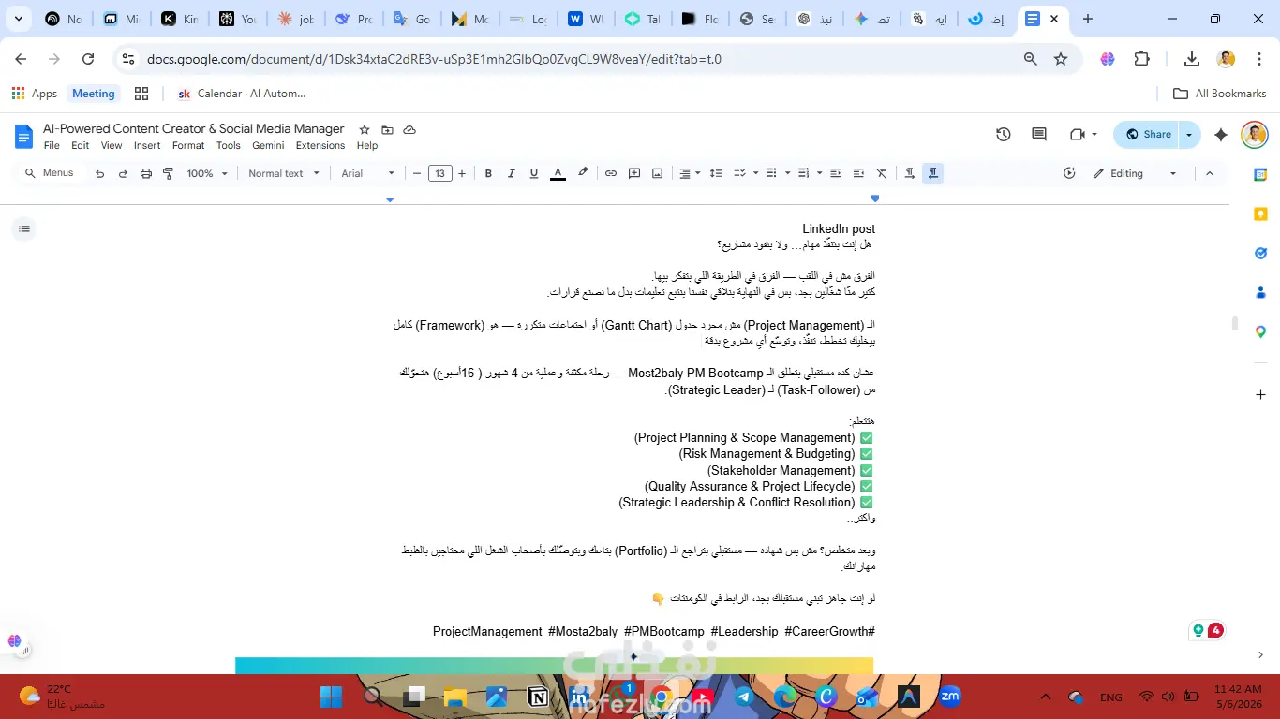The height and width of the screenshot is (719, 1280).
Task: Toggle bold formatting
Action: click(488, 173)
